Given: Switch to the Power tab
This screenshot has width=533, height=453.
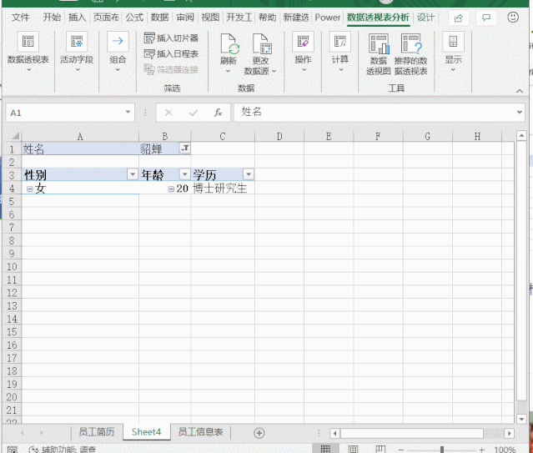Looking at the screenshot, I should (327, 17).
